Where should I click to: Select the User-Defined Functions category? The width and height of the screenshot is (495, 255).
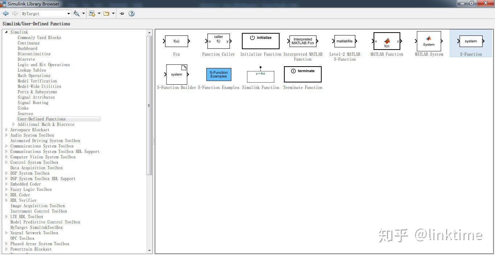[x=41, y=119]
